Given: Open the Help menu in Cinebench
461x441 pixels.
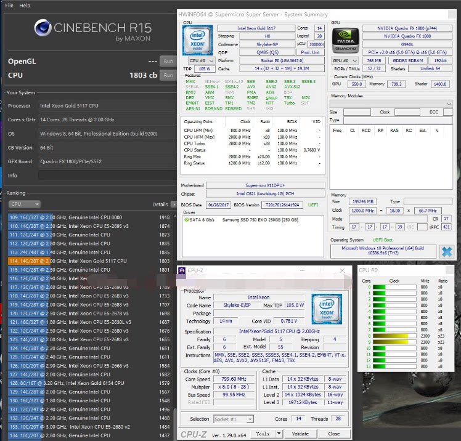Looking at the screenshot, I should pos(25,6).
